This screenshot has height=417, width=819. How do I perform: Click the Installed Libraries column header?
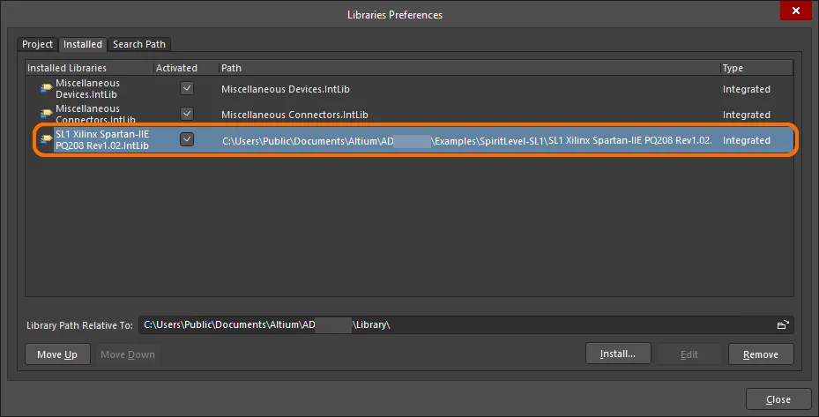point(89,68)
